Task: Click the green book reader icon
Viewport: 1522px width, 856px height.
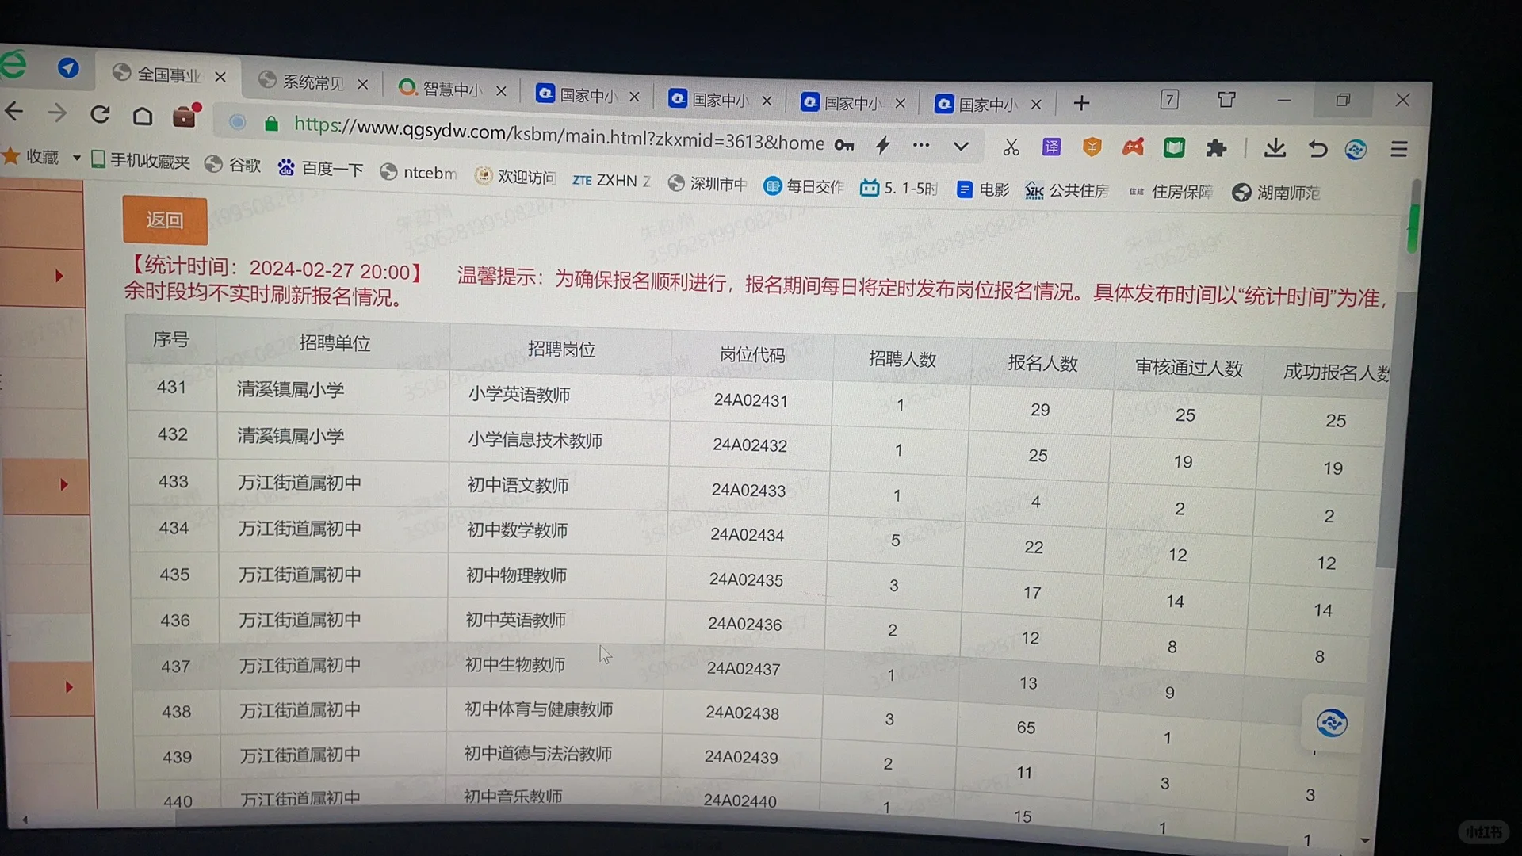Action: [1174, 148]
